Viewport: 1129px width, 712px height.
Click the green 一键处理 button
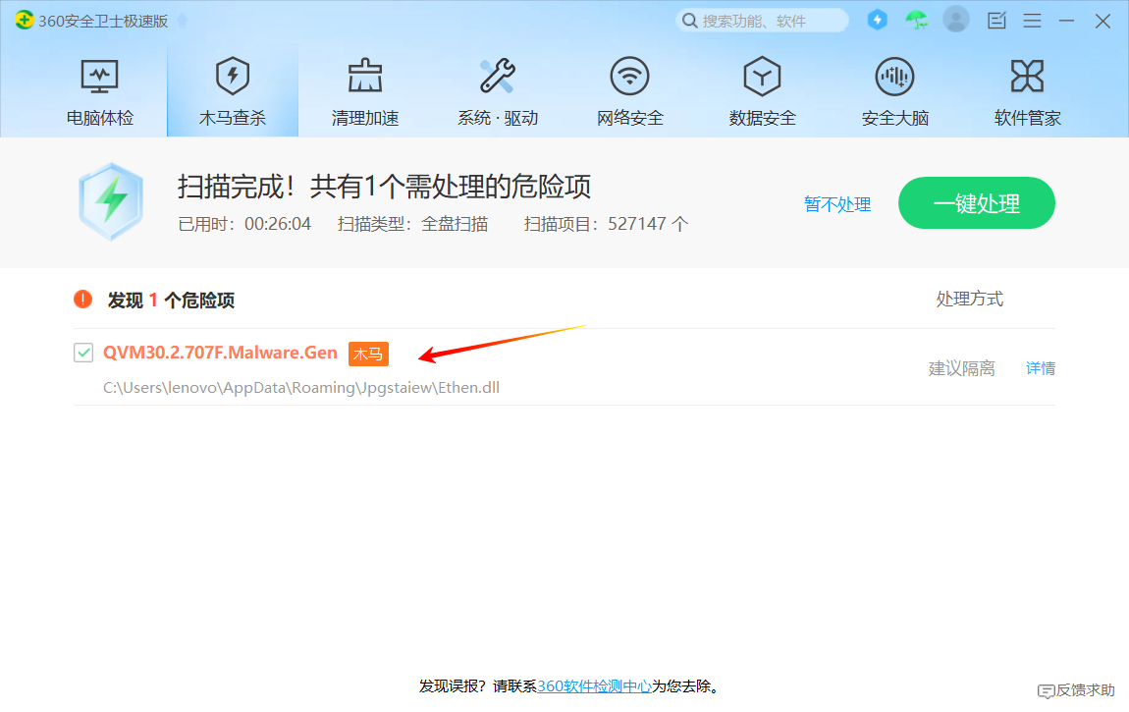pos(977,203)
